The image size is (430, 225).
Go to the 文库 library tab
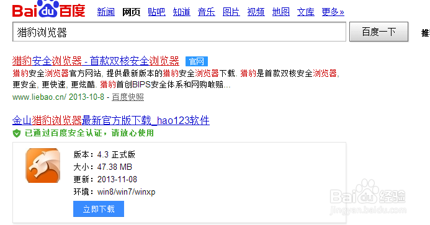coord(306,12)
